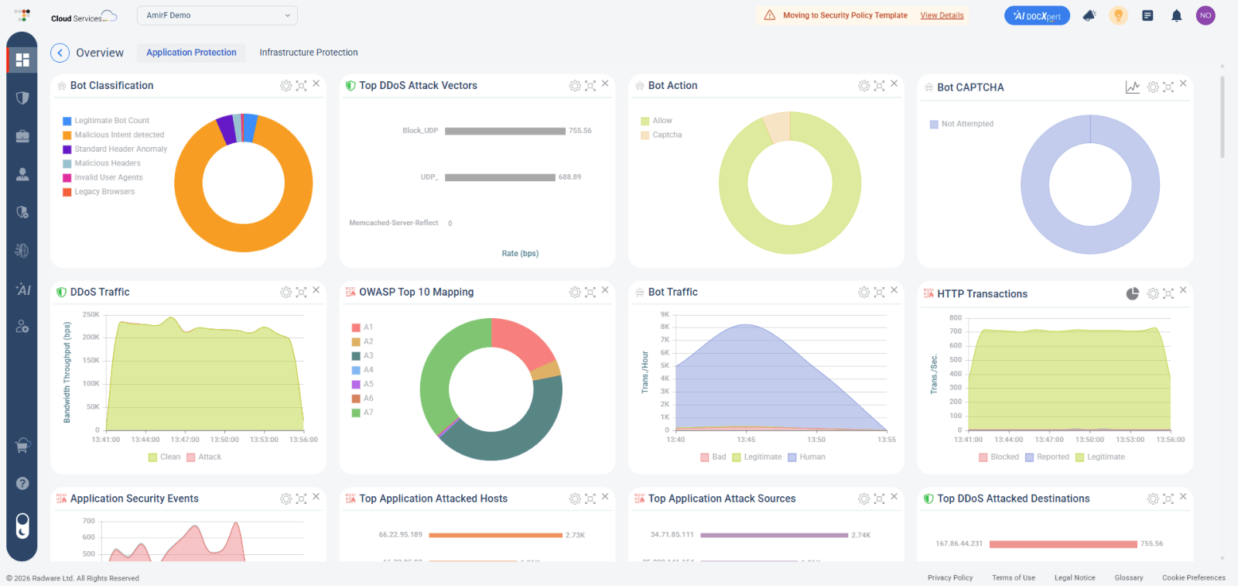1238x586 pixels.
Task: Open the shopping cart icon in sidebar
Action: click(22, 445)
